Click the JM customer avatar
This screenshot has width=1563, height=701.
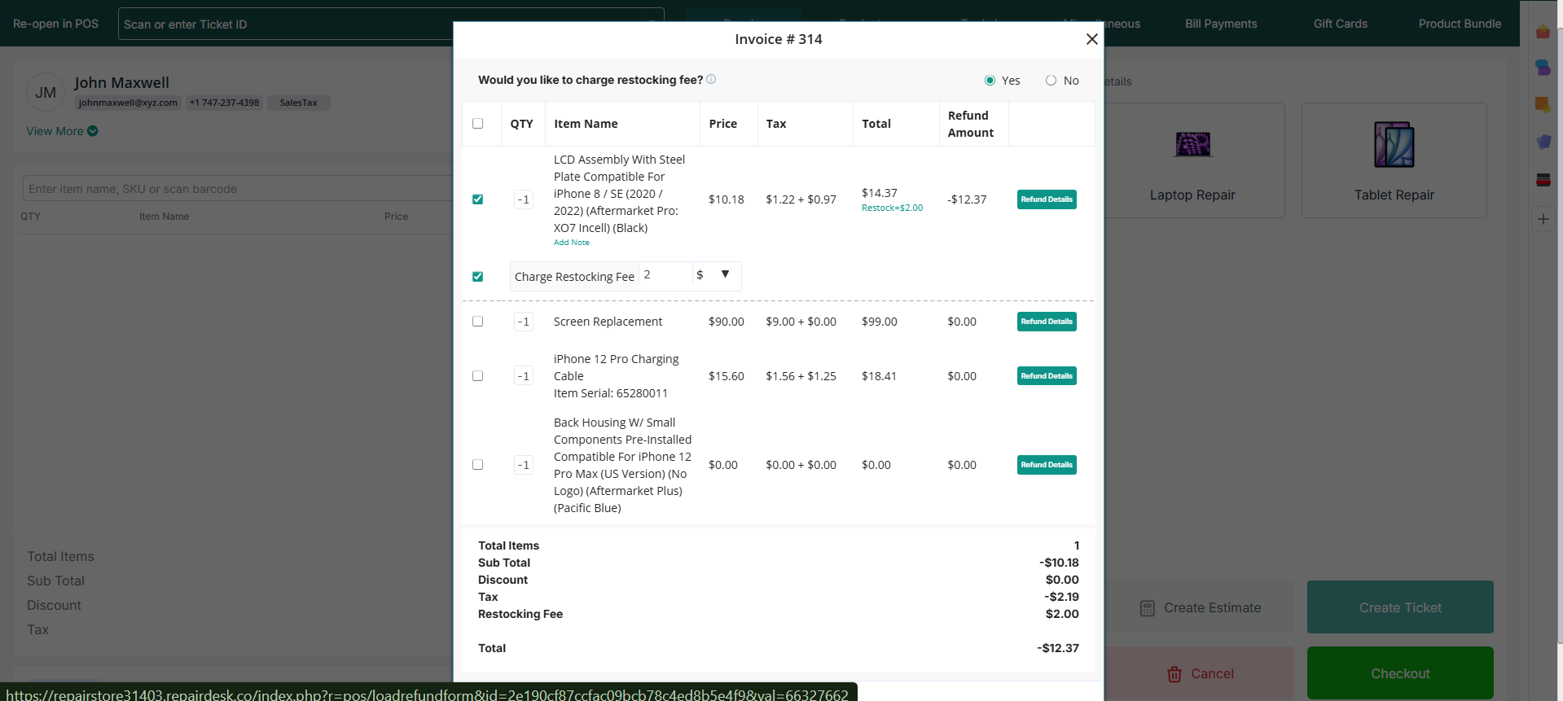(x=46, y=93)
